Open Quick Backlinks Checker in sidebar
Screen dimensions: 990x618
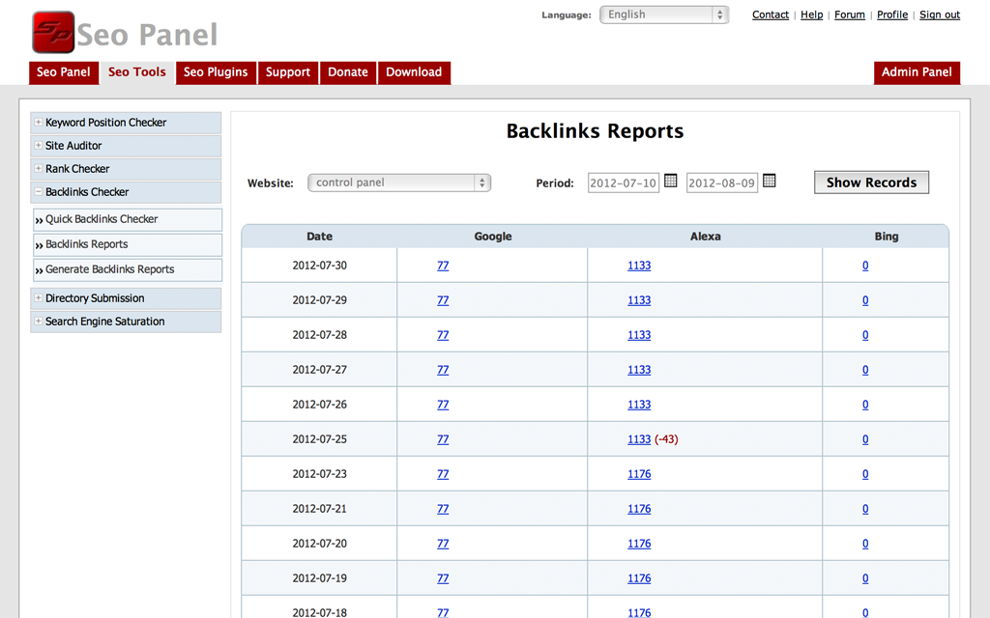click(x=102, y=219)
